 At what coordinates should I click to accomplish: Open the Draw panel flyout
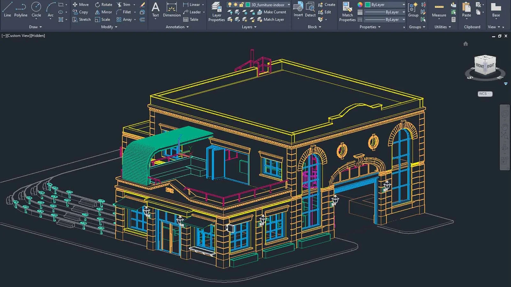[35, 27]
